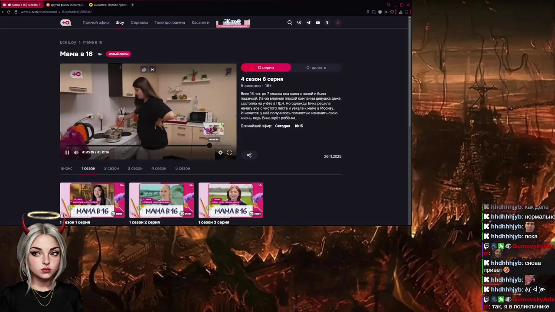Open 'Прямой эфир' in site navigation
Viewport: 555px width, 312px height.
tap(96, 23)
